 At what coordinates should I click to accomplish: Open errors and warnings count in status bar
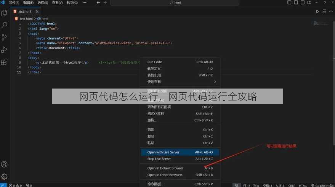point(15,185)
